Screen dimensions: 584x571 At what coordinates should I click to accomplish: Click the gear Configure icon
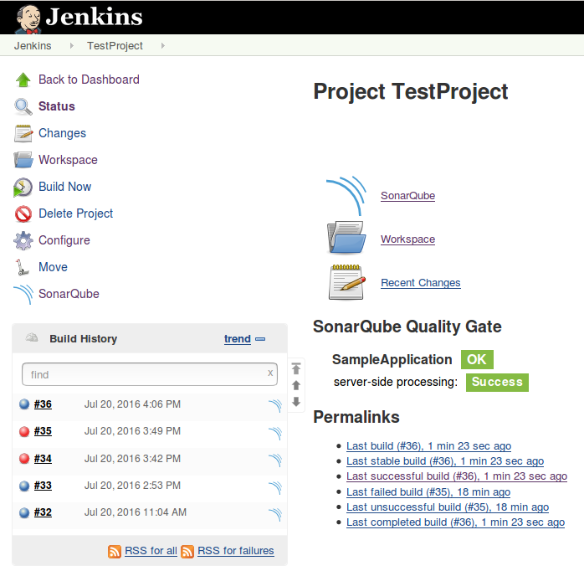23,241
